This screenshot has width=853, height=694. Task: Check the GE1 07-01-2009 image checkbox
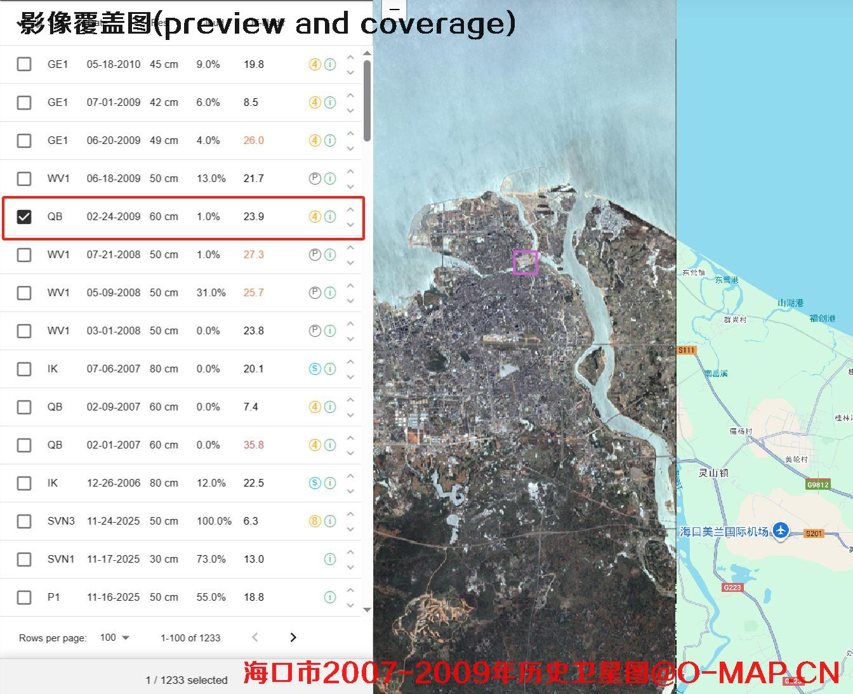point(24,102)
